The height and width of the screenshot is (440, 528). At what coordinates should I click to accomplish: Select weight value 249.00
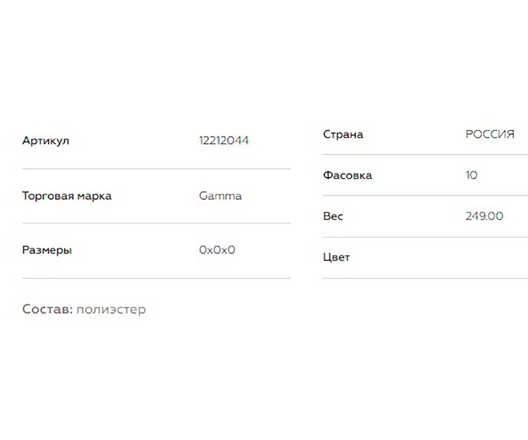tap(484, 216)
